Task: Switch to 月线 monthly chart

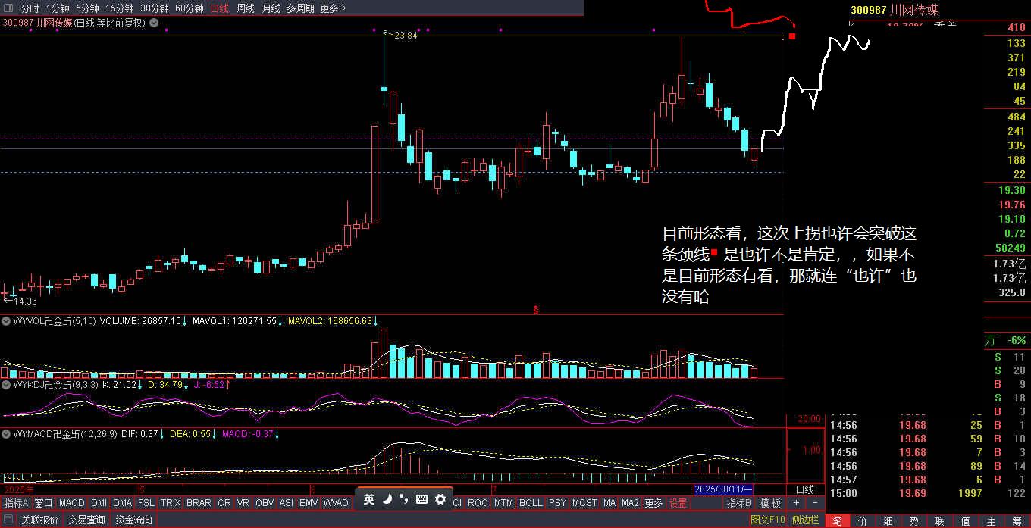Action: [271, 8]
